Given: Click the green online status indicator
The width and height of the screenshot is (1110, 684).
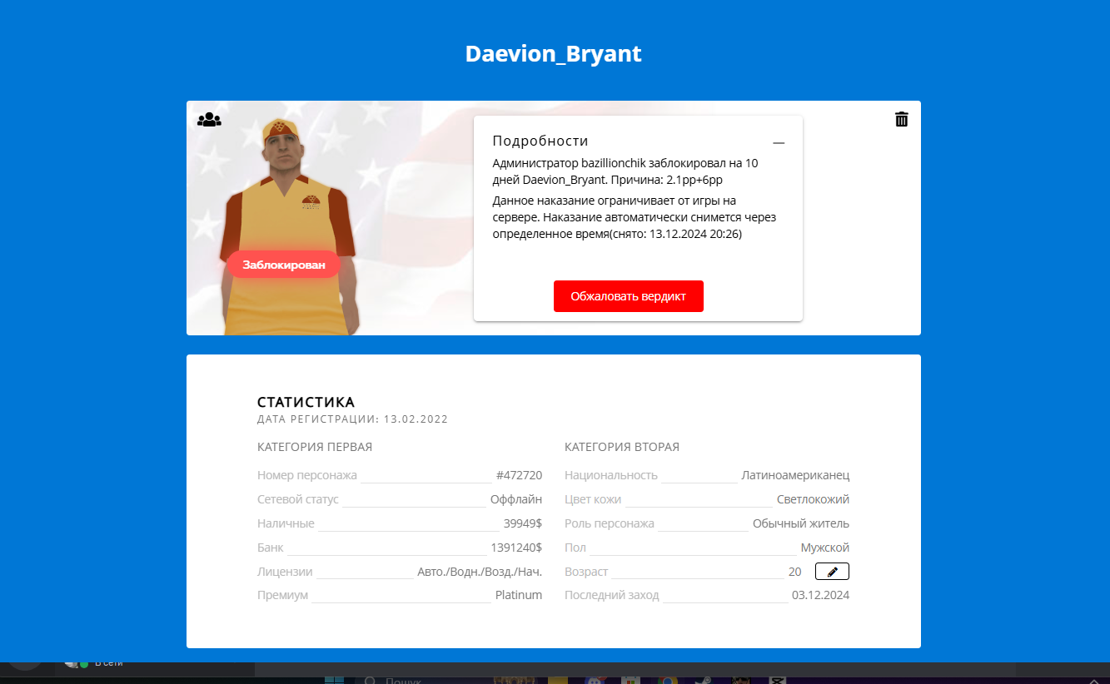Looking at the screenshot, I should pos(84,664).
